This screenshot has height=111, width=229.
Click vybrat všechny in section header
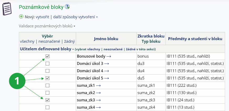tap(88, 49)
